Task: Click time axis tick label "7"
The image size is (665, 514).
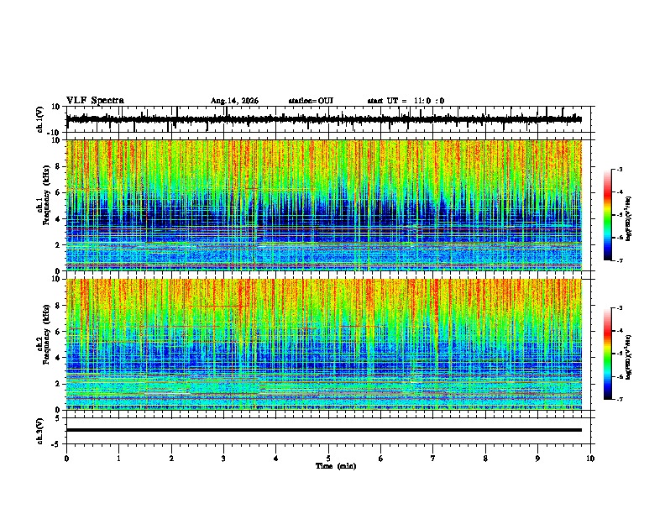Action: (x=433, y=459)
